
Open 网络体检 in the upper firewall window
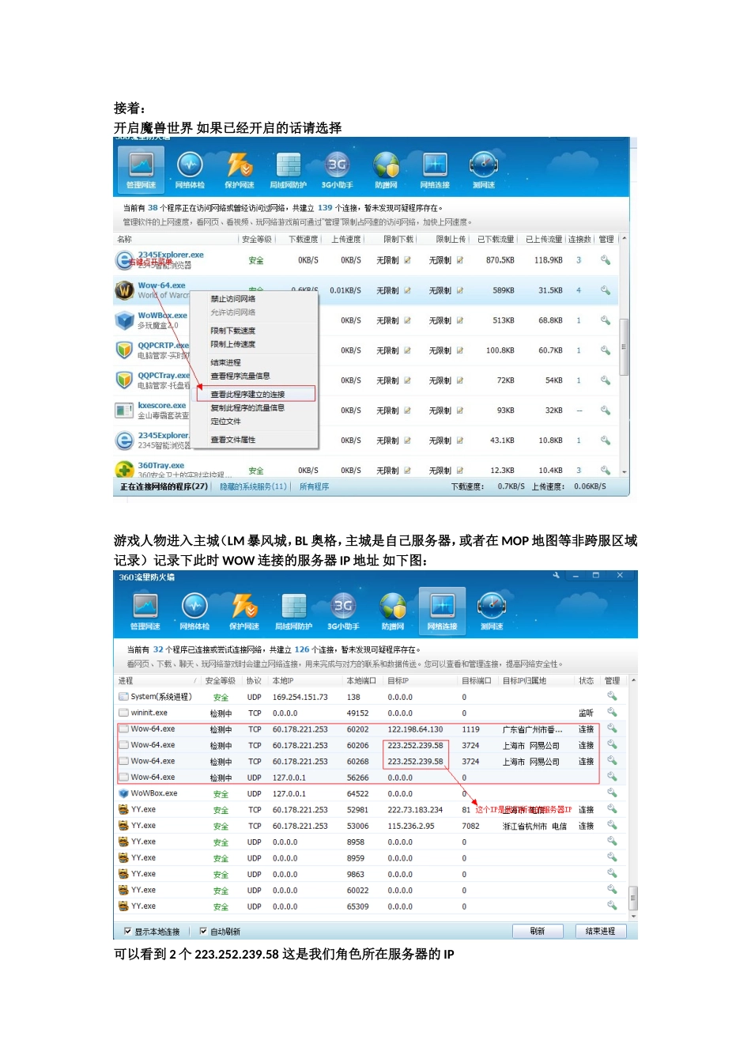190,170
